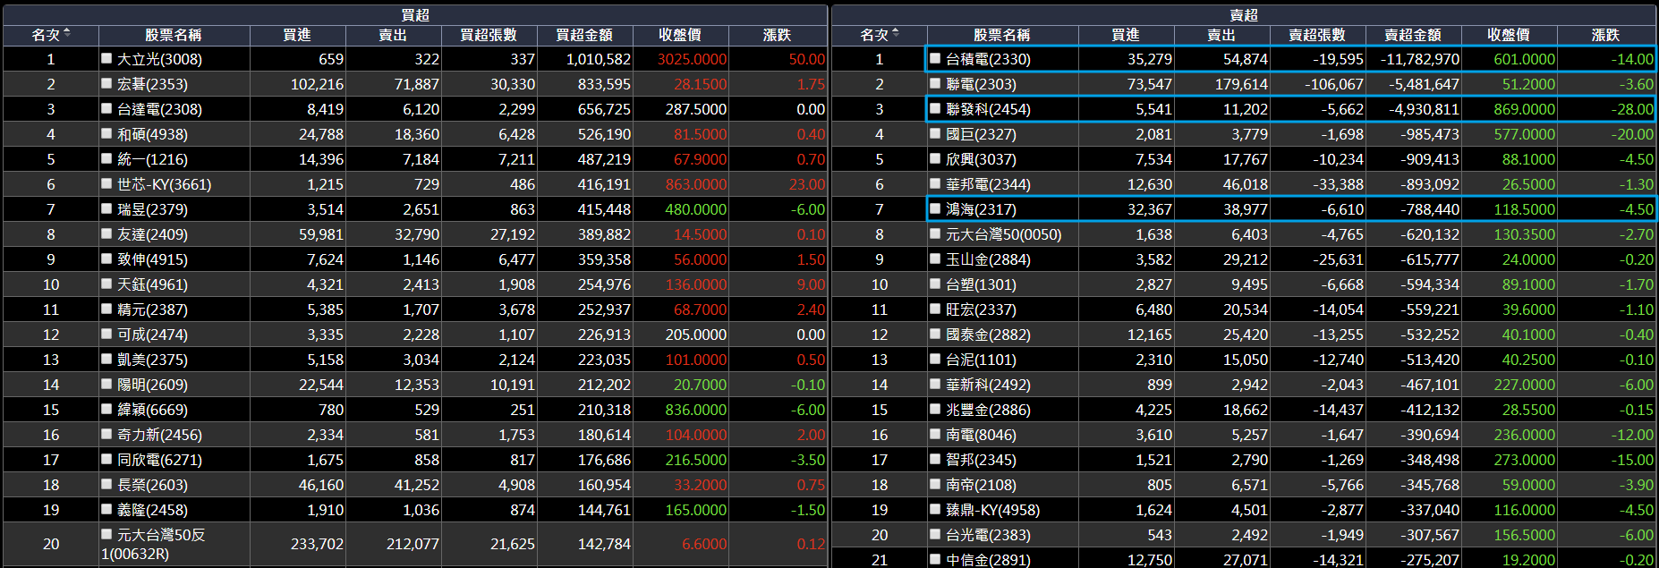
Task: Click 股票名稱 column header in 賣超 table
Action: pyautogui.click(x=1002, y=35)
